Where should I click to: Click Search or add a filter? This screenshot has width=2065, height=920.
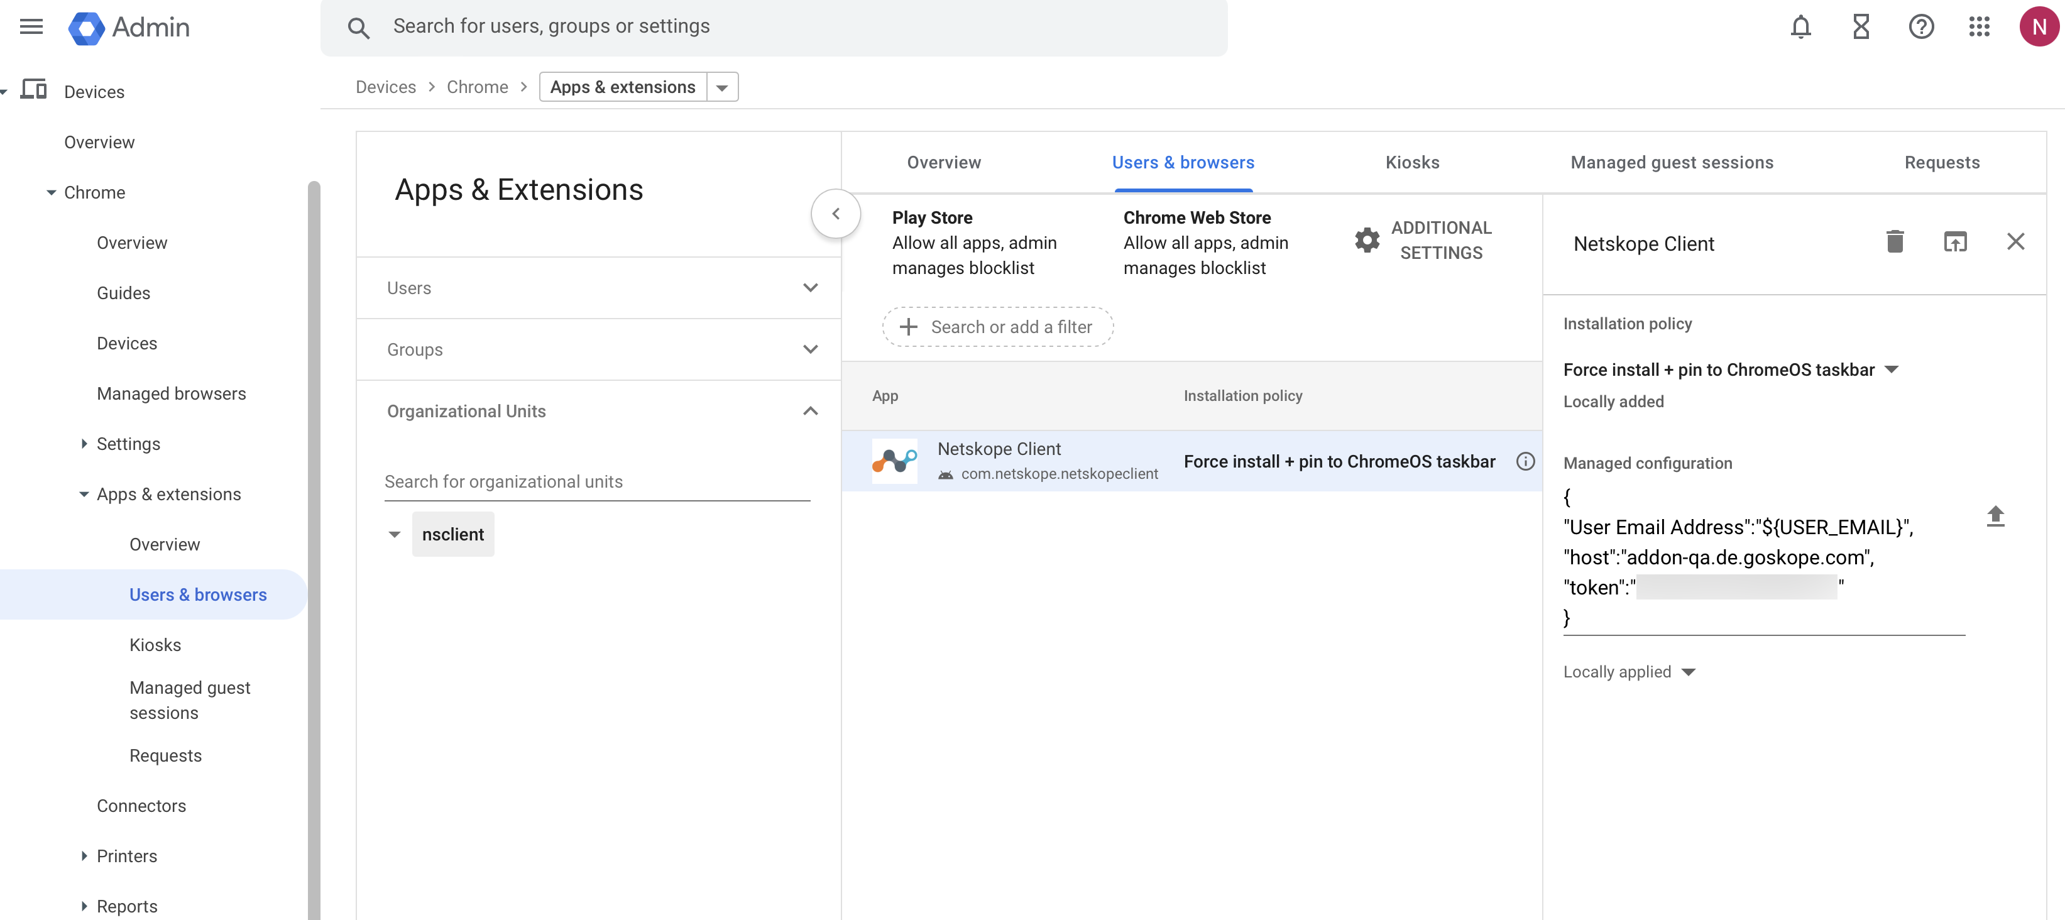coord(997,327)
